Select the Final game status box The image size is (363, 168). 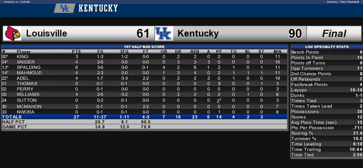(x=334, y=33)
